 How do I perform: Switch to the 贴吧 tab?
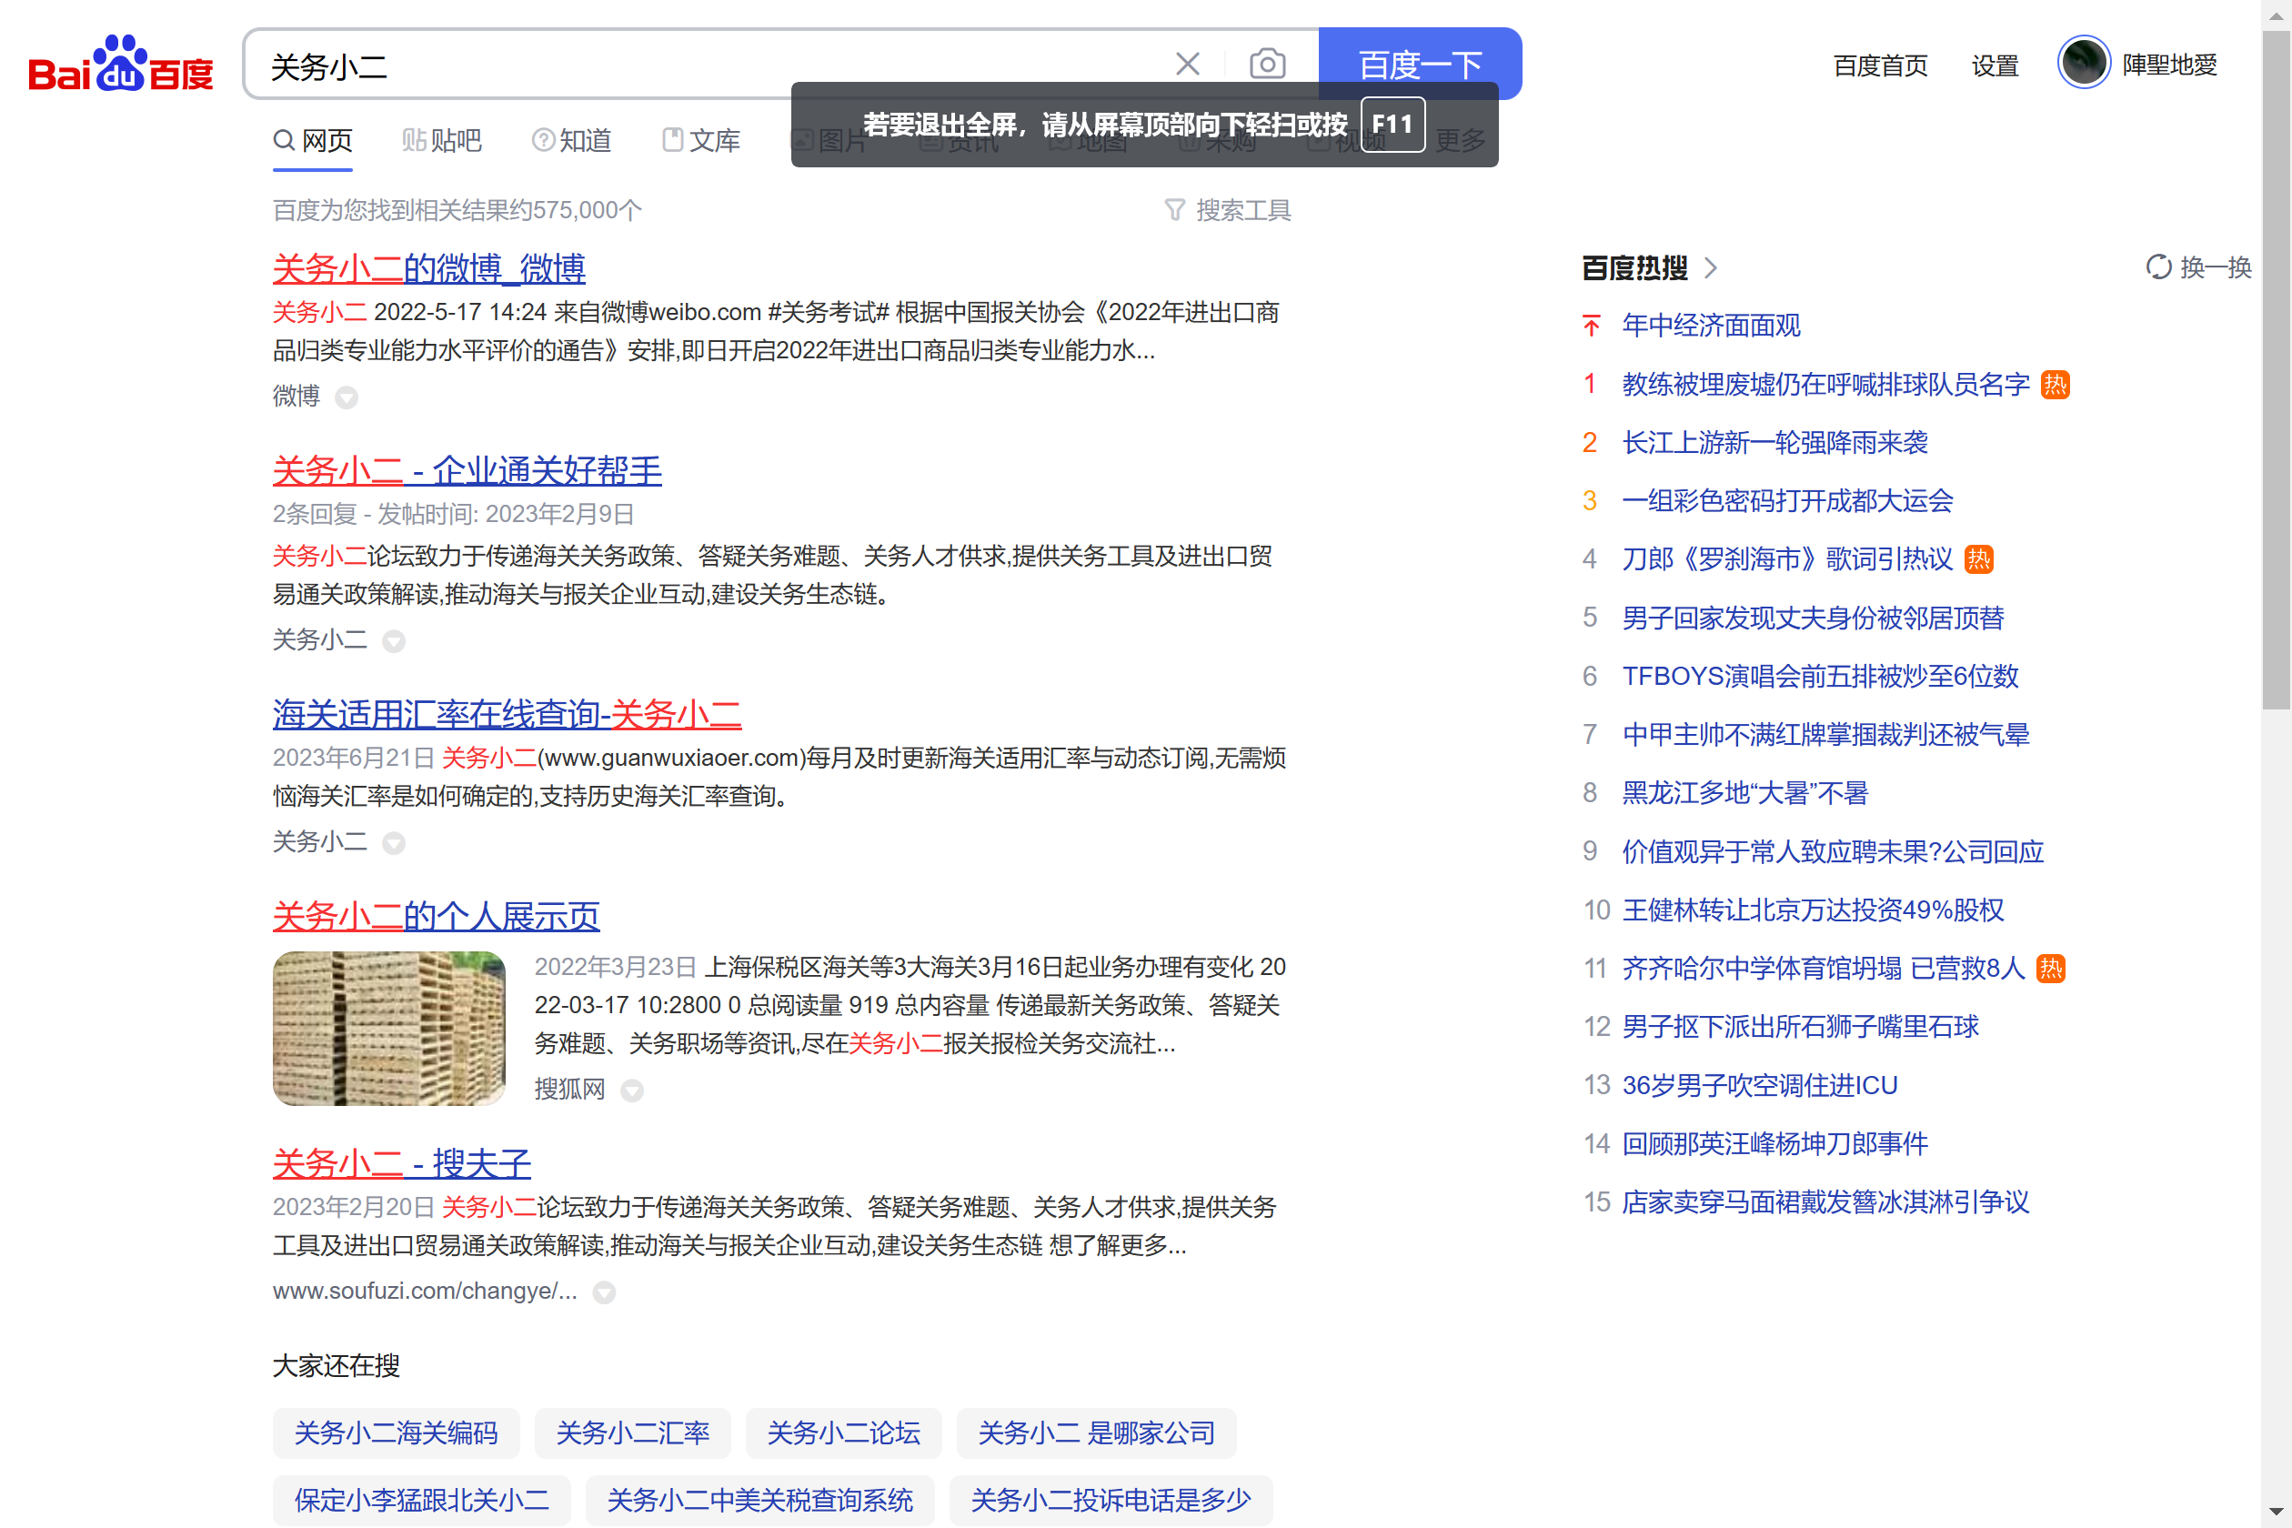pos(441,140)
